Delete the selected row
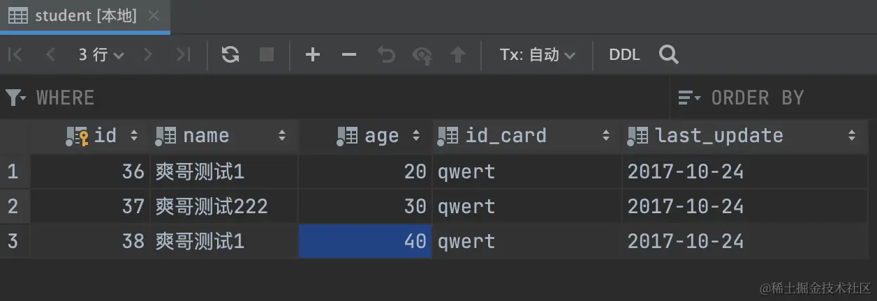The width and height of the screenshot is (877, 301). 349,55
